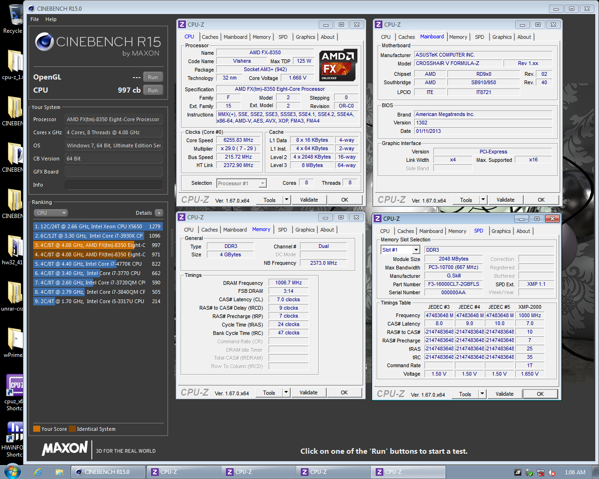The image size is (599, 479).
Task: Click the Cinebench sphere logo
Action: click(x=44, y=42)
